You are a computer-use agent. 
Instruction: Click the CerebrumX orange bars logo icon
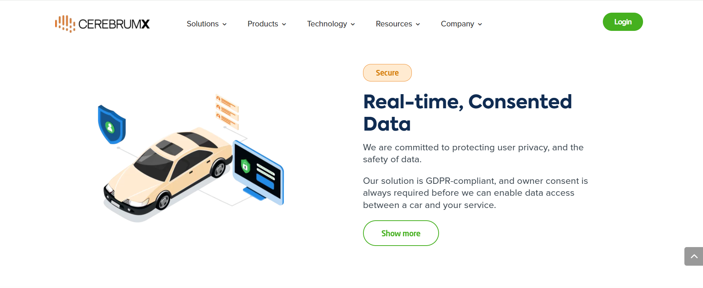[x=65, y=24]
